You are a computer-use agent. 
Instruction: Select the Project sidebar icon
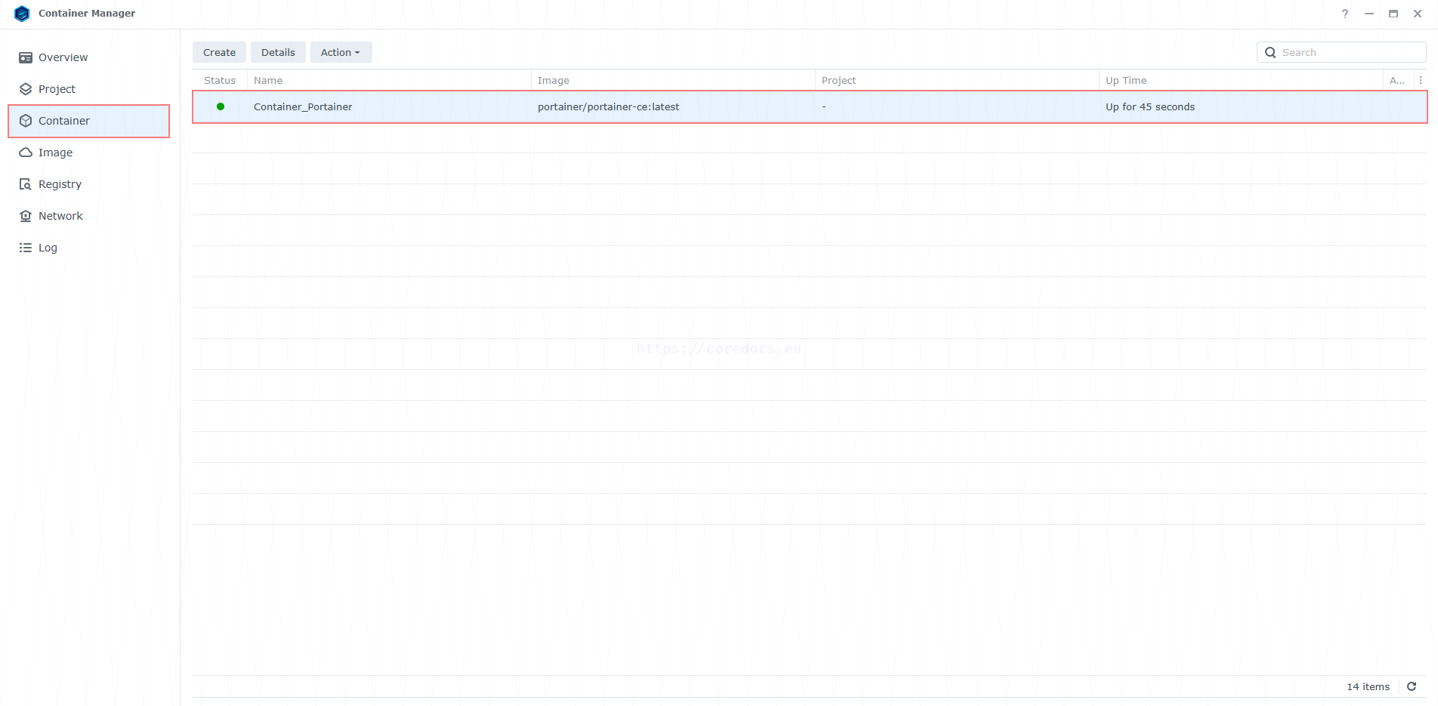pos(26,89)
